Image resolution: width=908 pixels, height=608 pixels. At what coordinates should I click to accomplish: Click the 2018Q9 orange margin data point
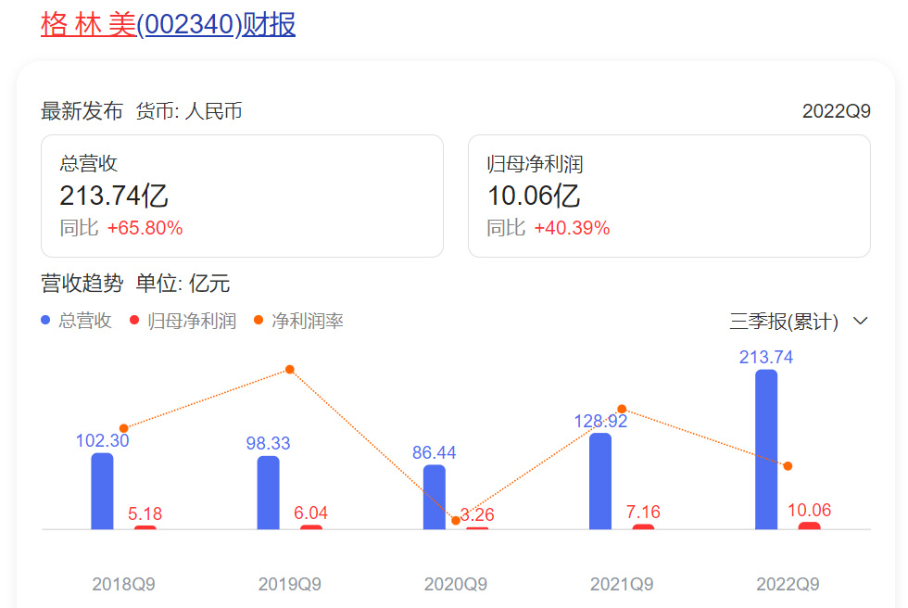(124, 428)
